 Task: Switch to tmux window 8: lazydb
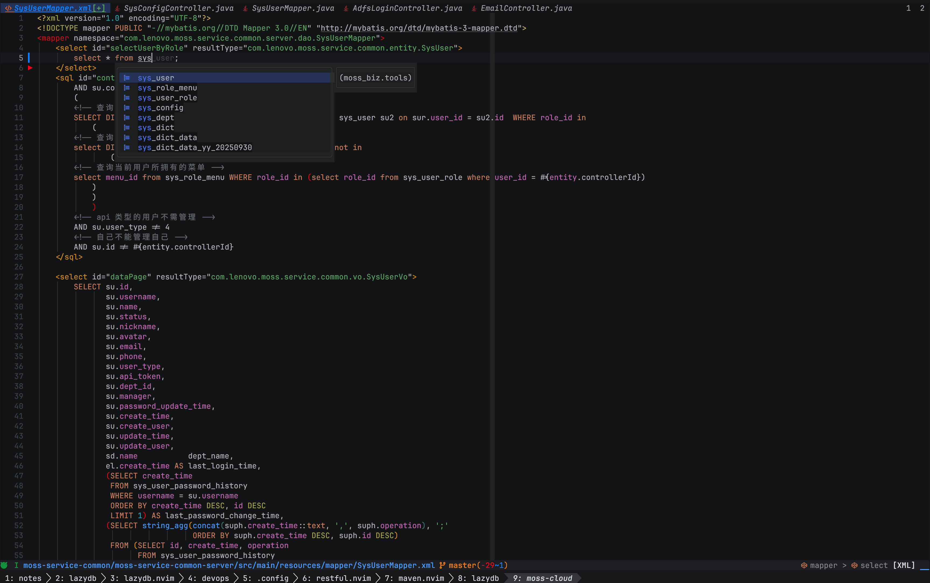tap(478, 578)
